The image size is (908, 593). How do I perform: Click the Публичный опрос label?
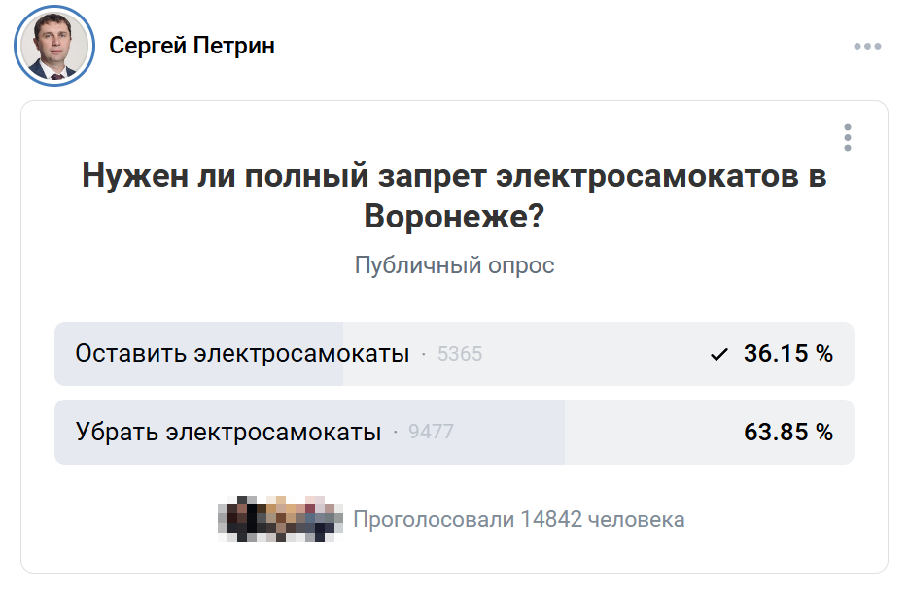tap(454, 265)
